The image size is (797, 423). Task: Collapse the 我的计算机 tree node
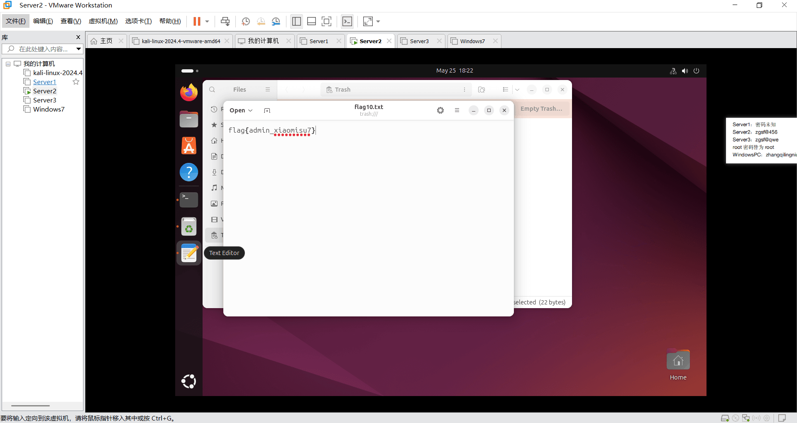click(x=8, y=64)
